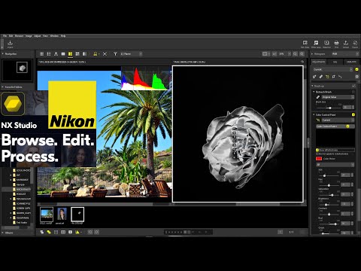Select the black flower thumbnail in filmstrip
Viewport: 361px width, 271px height.
77,214
